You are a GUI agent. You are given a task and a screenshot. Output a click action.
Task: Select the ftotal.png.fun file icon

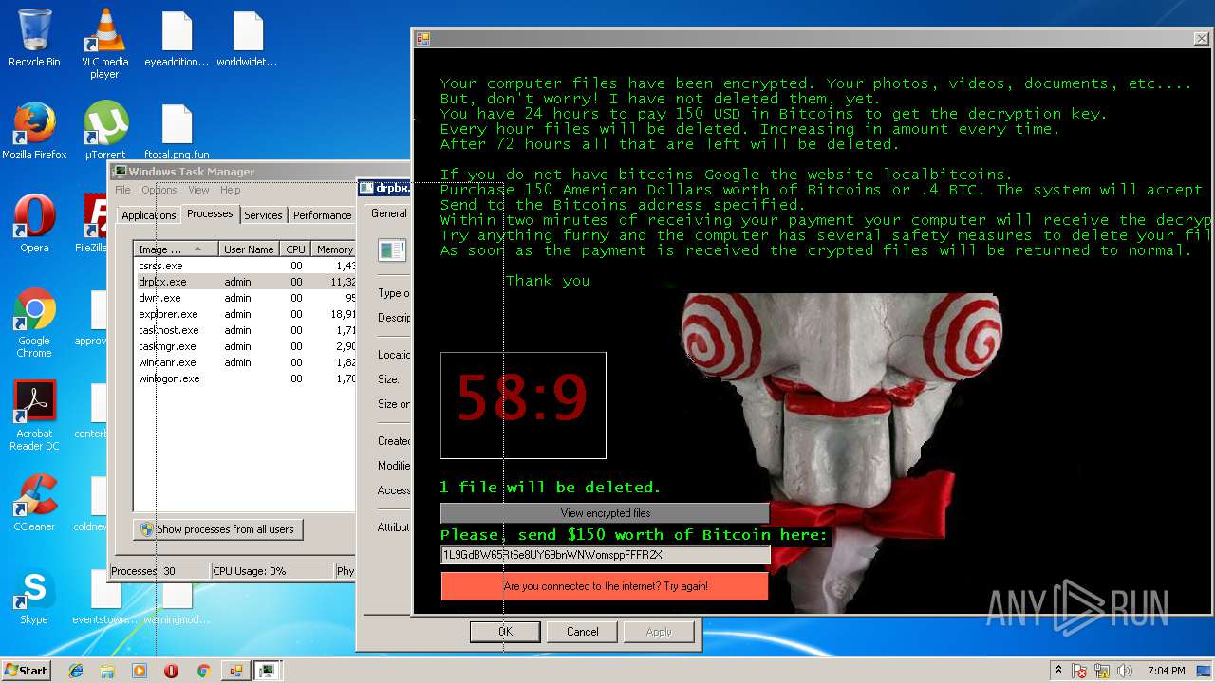[x=177, y=131]
